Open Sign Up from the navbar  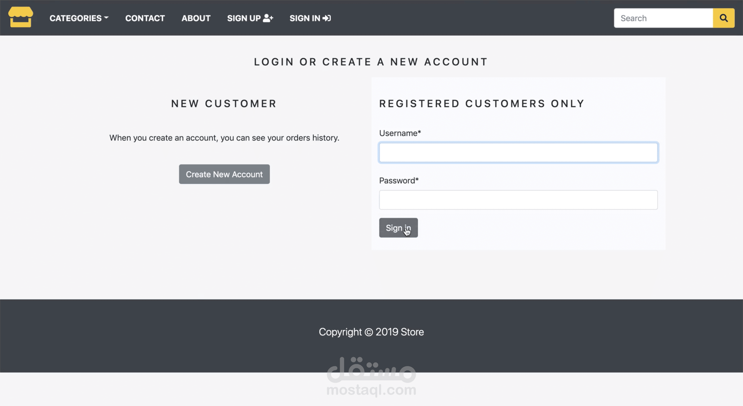[x=250, y=18]
